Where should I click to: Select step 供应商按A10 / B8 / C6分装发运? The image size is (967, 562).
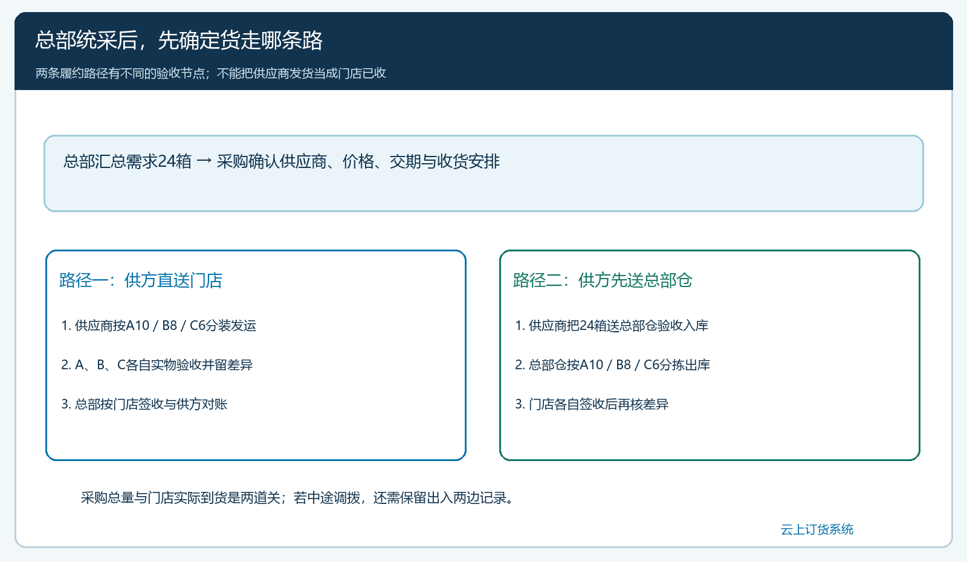[x=159, y=326]
